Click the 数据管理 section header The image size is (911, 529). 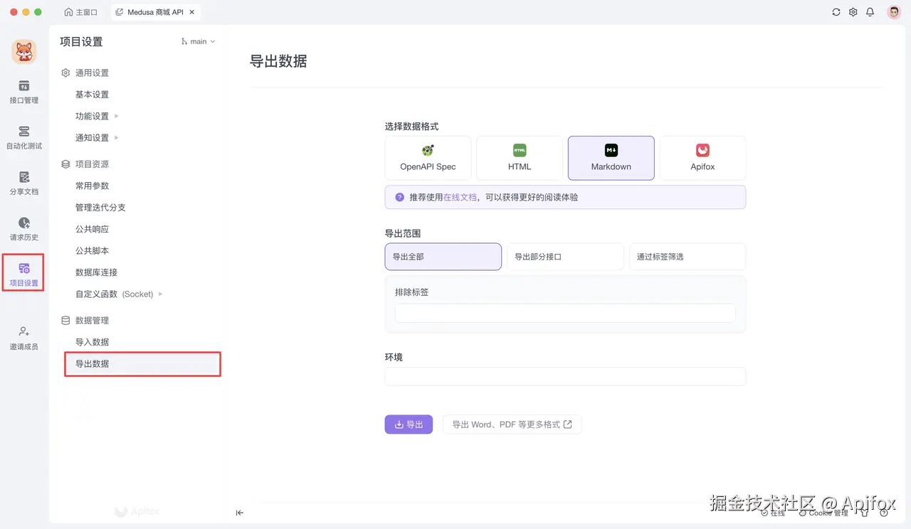pos(85,321)
